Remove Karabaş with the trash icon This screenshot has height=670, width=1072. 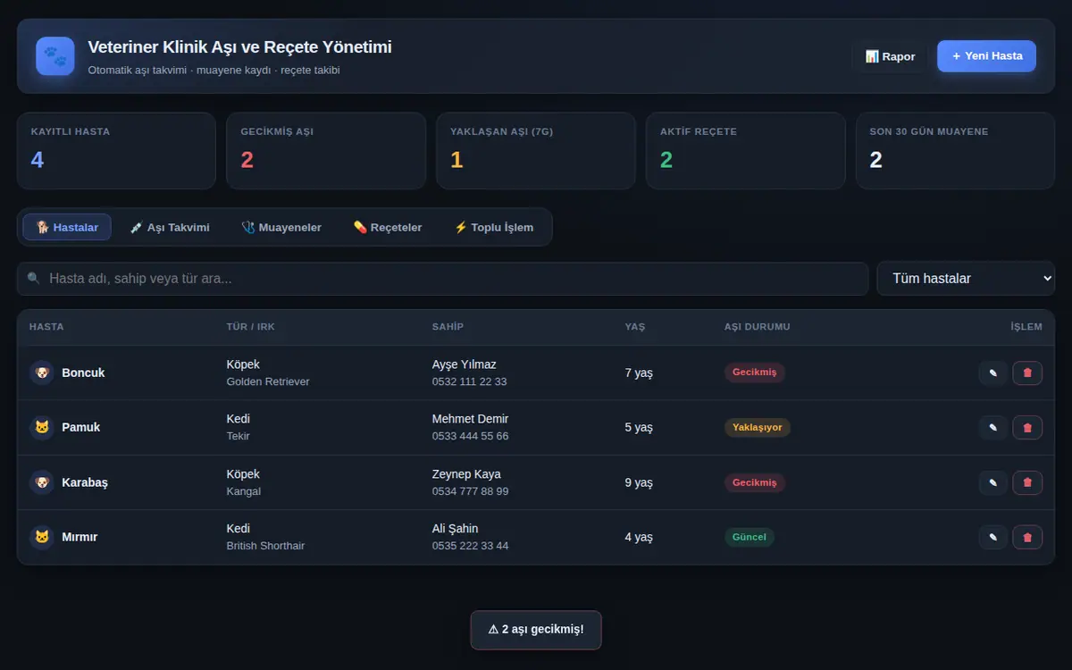tap(1027, 482)
